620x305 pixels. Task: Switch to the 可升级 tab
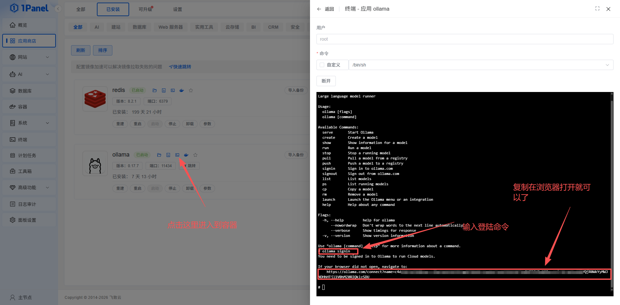(145, 9)
